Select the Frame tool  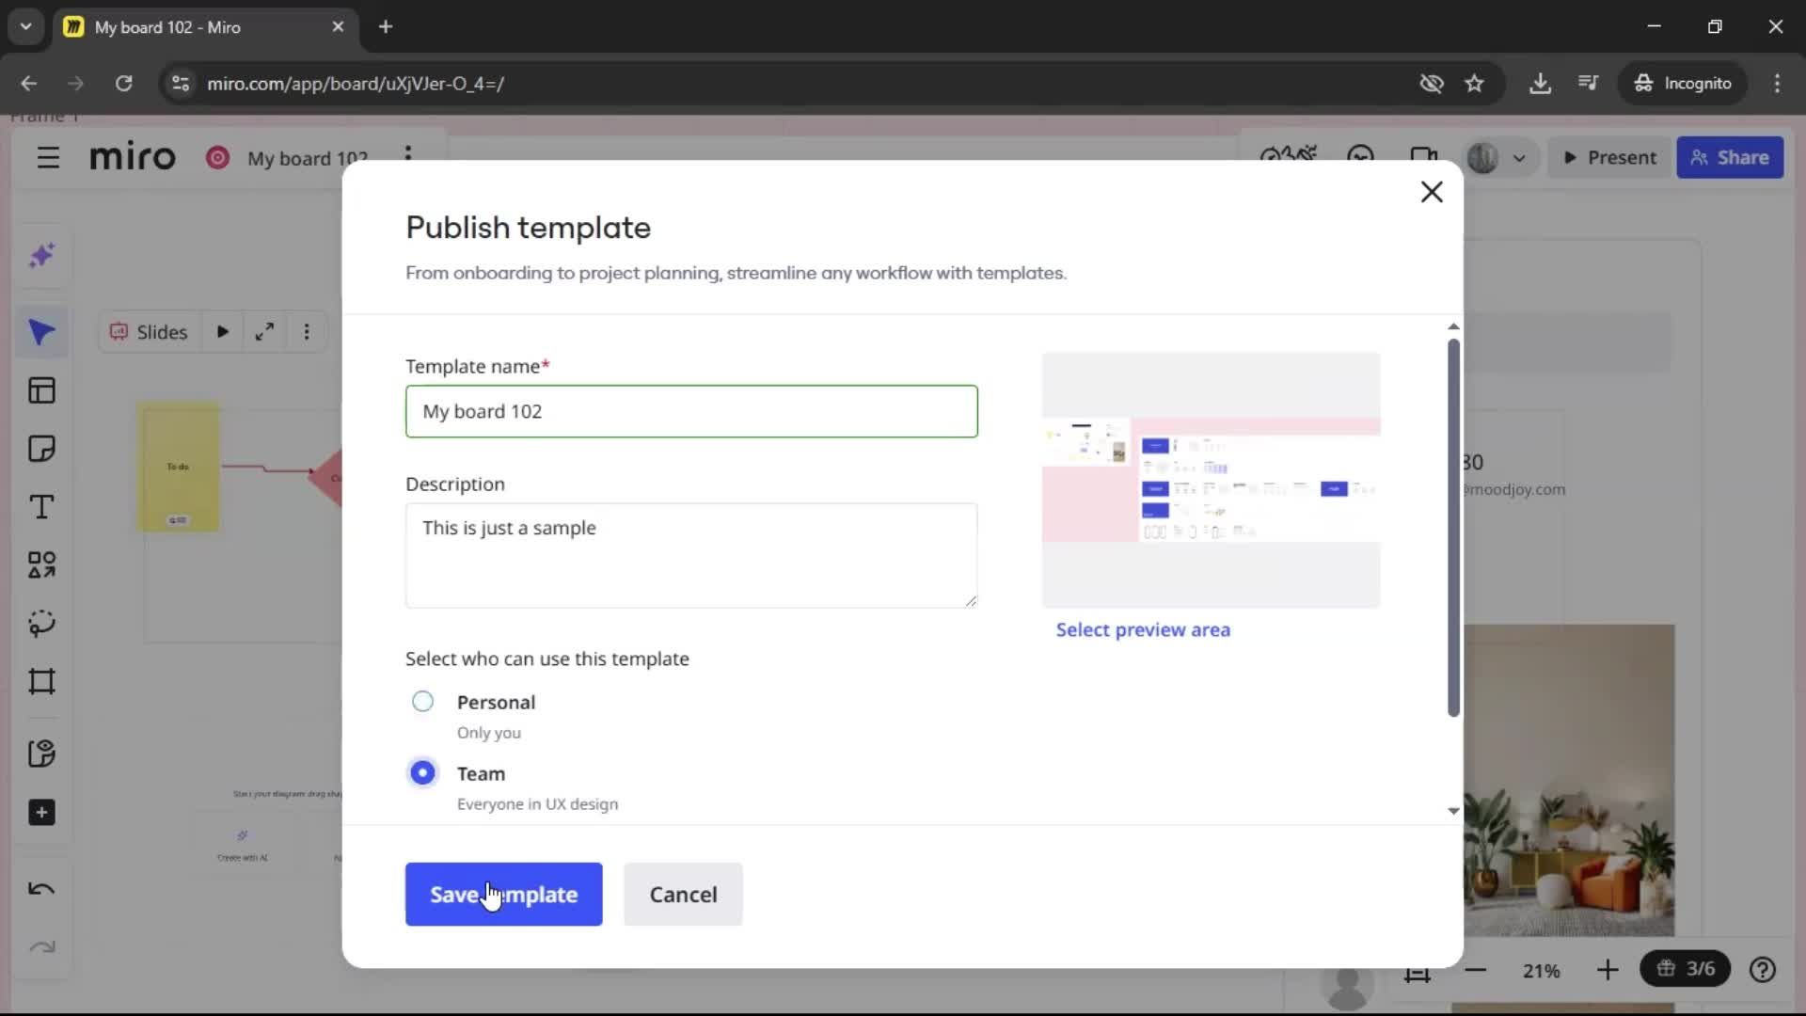point(42,681)
